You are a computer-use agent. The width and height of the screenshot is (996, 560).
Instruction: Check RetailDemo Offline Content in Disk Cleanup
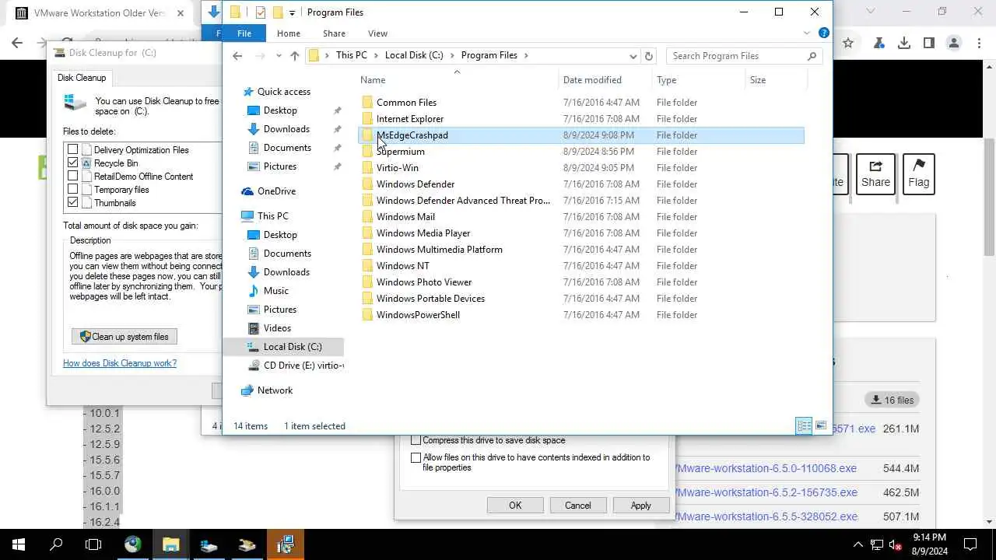73,177
